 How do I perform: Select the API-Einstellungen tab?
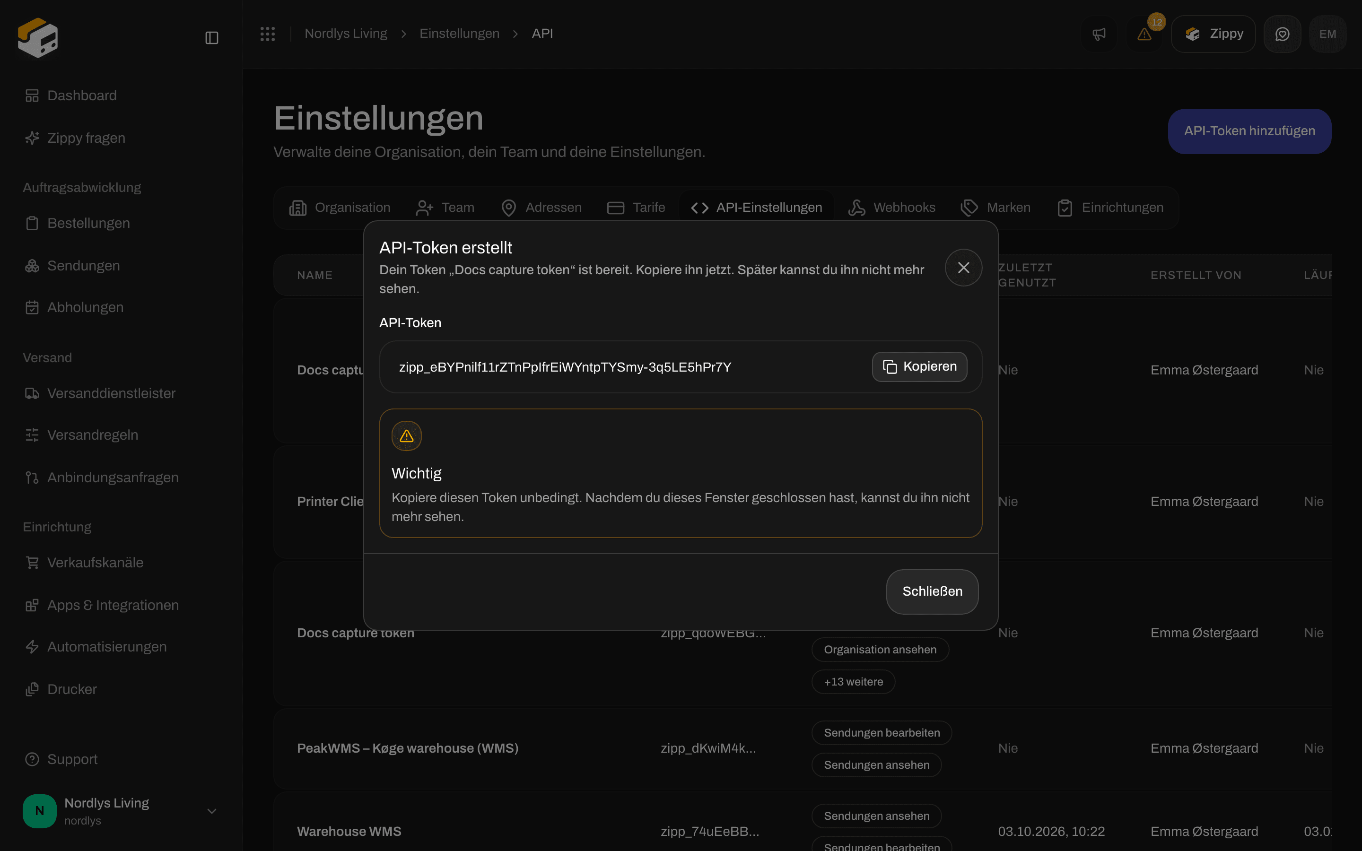(x=756, y=208)
